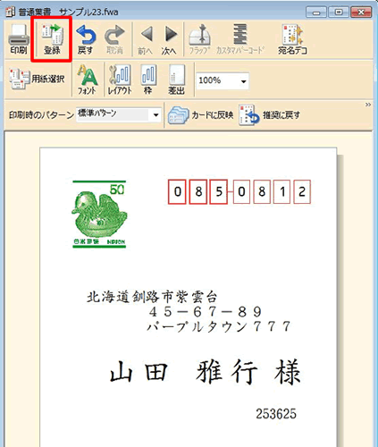378x447 pixels.
Task: Click the 戻す undo icon
Action: (x=86, y=39)
